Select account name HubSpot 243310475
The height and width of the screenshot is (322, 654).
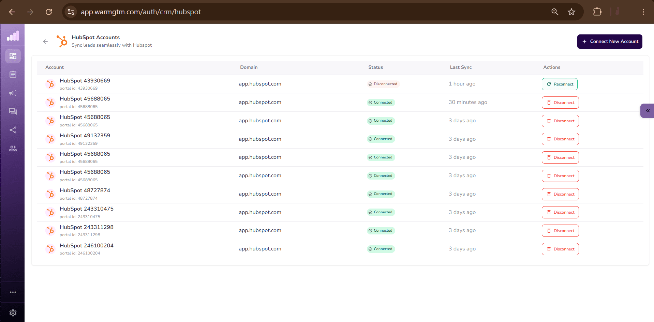click(x=87, y=209)
